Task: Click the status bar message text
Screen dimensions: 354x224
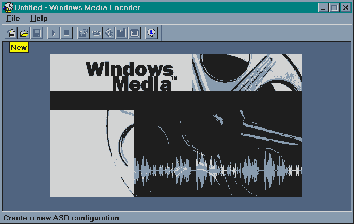Action: tap(61, 218)
